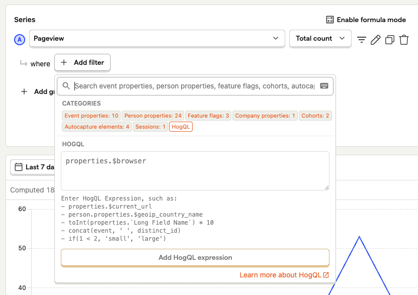Click the properties.$current_url example text
The width and height of the screenshot is (418, 295).
click(110, 207)
